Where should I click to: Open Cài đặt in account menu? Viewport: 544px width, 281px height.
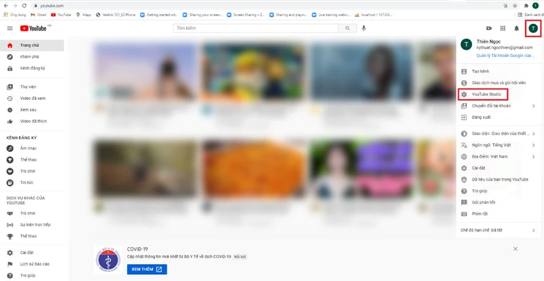point(499,168)
